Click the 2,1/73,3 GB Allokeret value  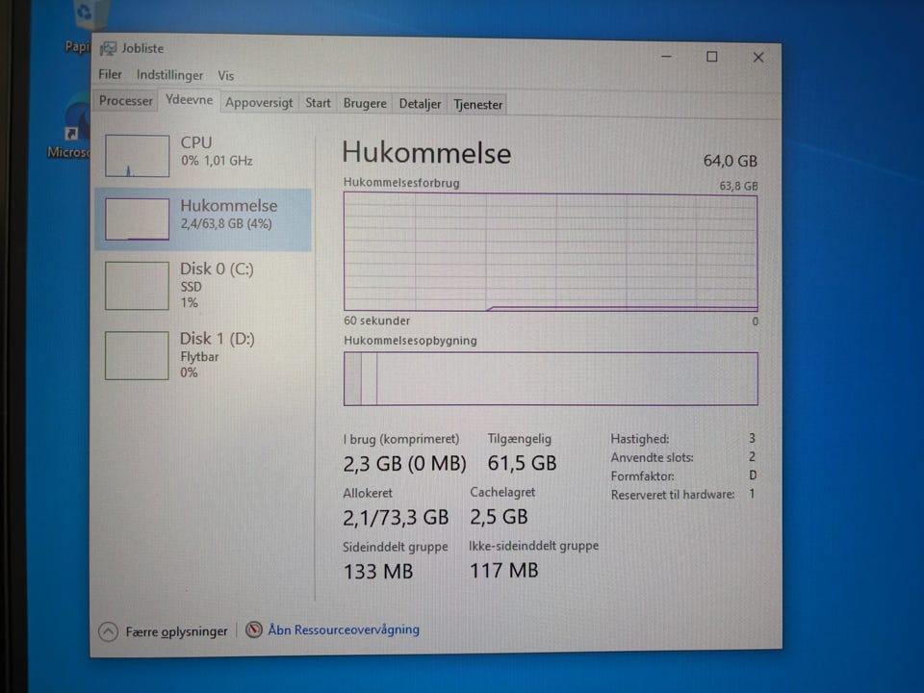pos(396,518)
